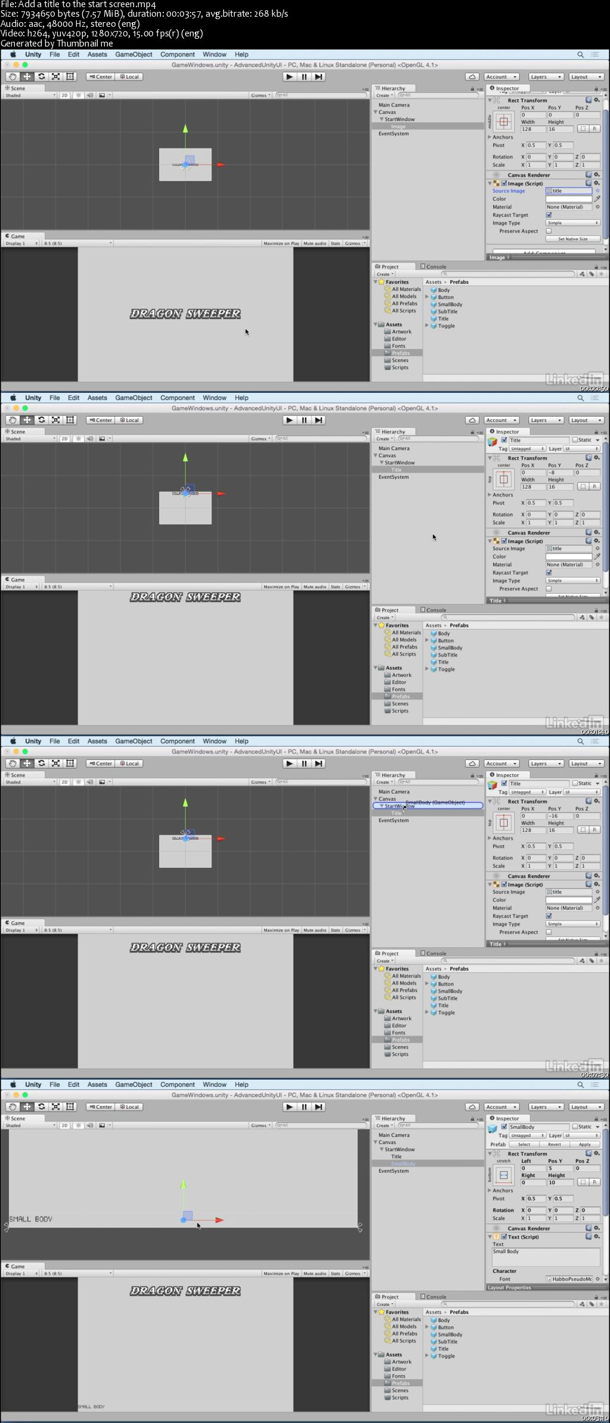Open the cloud services icon in the first frame

pyautogui.click(x=472, y=76)
